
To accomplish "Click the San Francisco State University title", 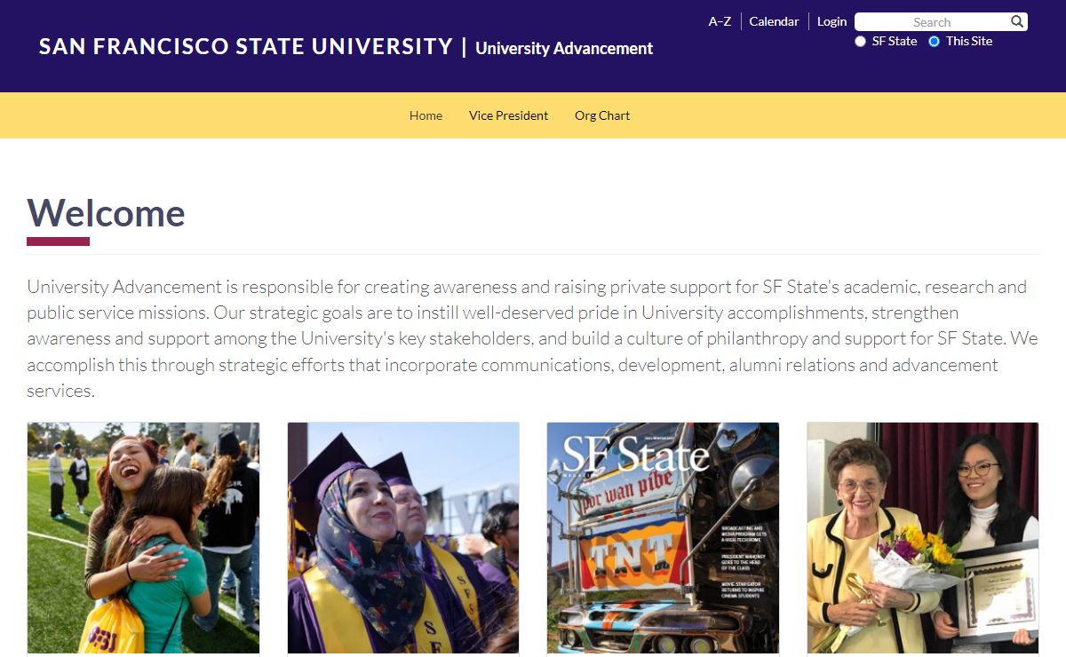I will (x=246, y=47).
